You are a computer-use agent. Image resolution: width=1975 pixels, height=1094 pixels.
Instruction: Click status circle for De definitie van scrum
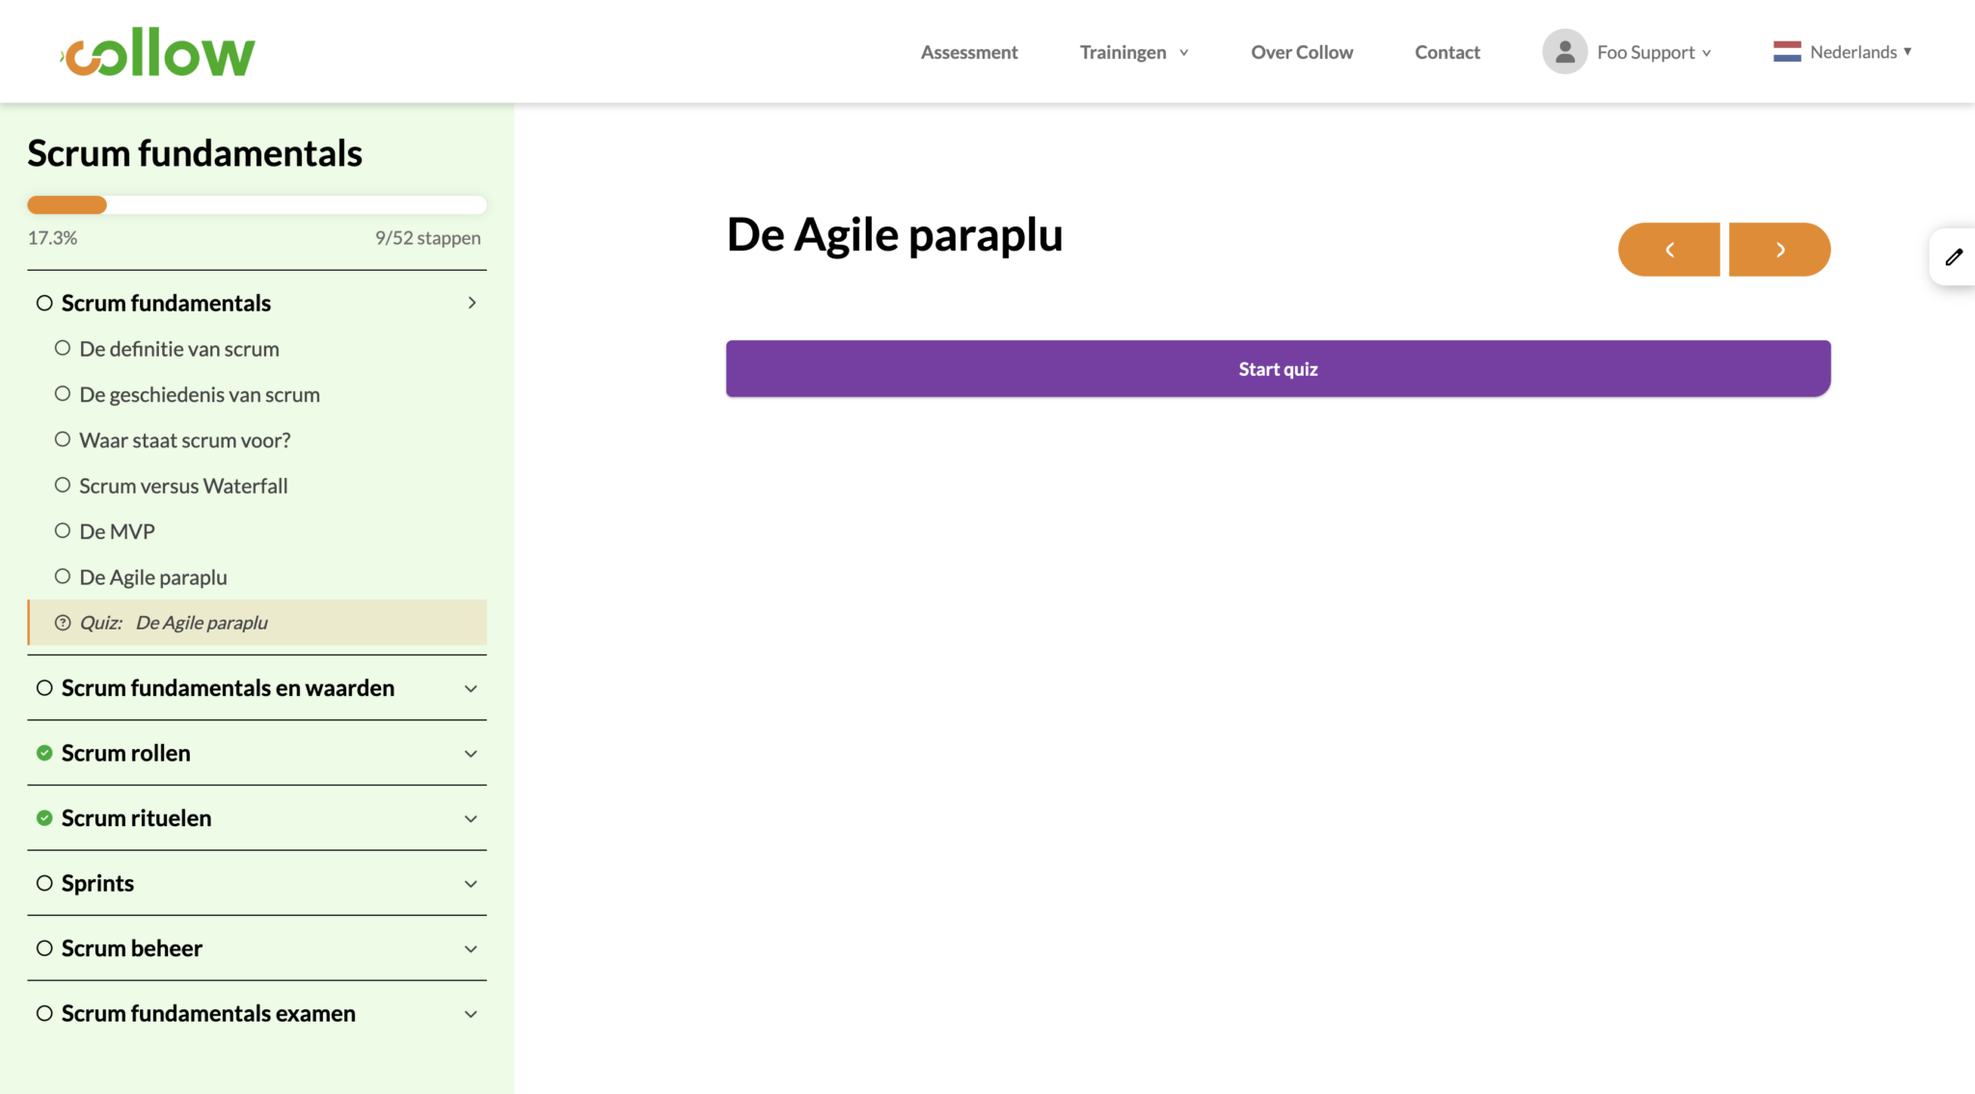(x=63, y=348)
